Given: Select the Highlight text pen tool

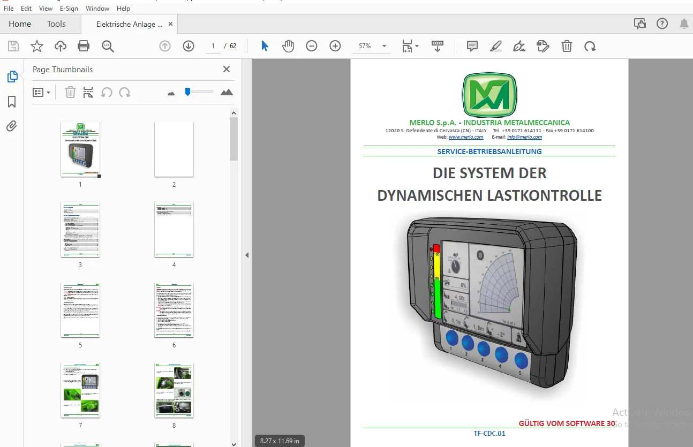Looking at the screenshot, I should (496, 46).
